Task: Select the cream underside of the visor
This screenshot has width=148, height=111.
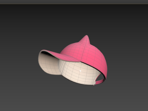Action: tap(48, 64)
